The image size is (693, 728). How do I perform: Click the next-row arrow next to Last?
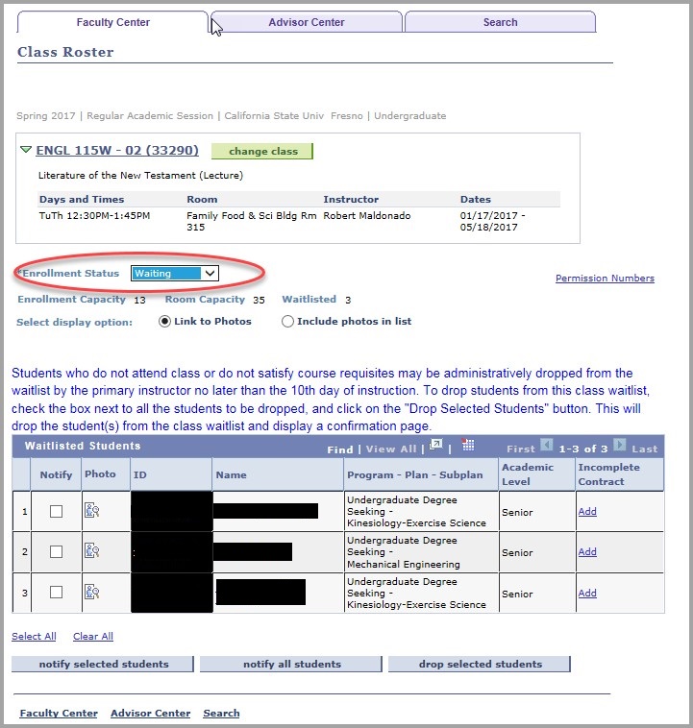pos(619,445)
